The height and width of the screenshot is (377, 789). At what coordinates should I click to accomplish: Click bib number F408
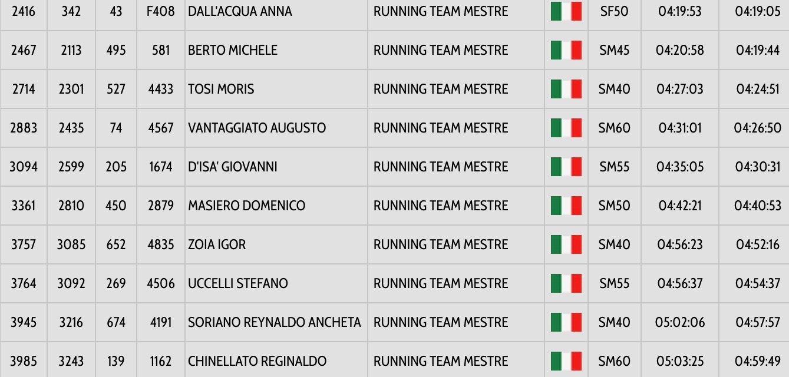coord(160,12)
